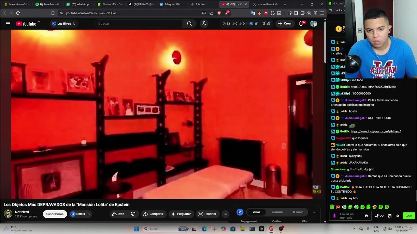Switch to the Love Me Spotify tab

48,4
